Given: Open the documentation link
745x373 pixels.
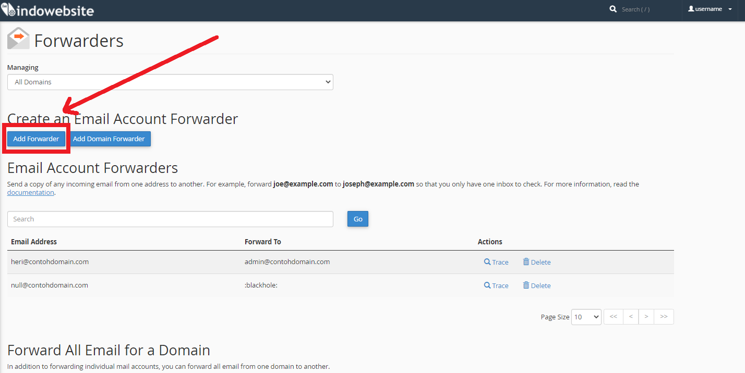Looking at the screenshot, I should point(30,192).
